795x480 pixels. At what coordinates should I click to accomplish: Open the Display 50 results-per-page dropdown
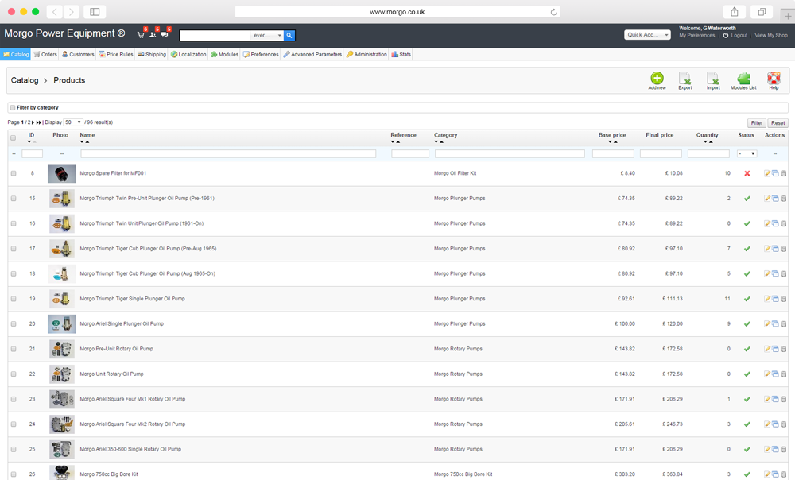73,122
